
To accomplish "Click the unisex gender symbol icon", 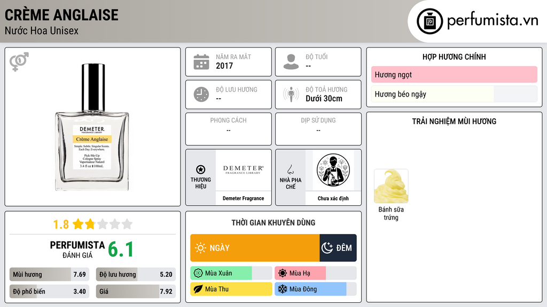I will (x=19, y=62).
